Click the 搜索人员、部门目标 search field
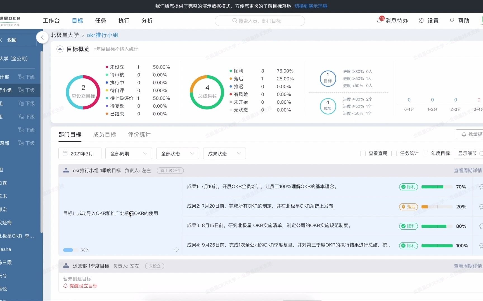The height and width of the screenshot is (301, 483). click(x=259, y=20)
